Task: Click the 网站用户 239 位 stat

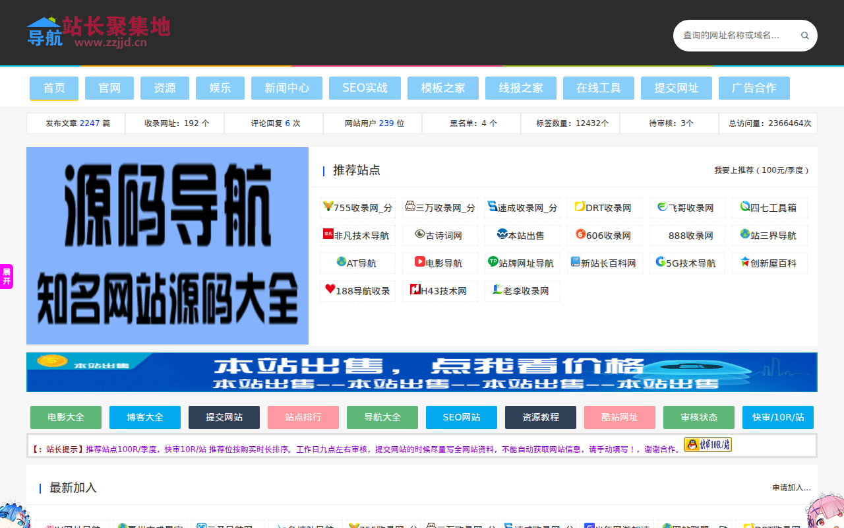Action: (x=373, y=123)
